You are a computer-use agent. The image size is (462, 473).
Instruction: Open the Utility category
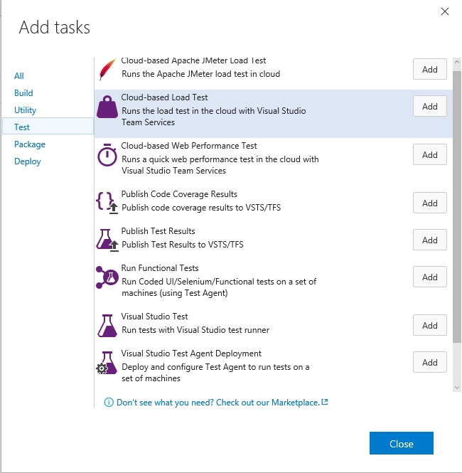pos(25,110)
